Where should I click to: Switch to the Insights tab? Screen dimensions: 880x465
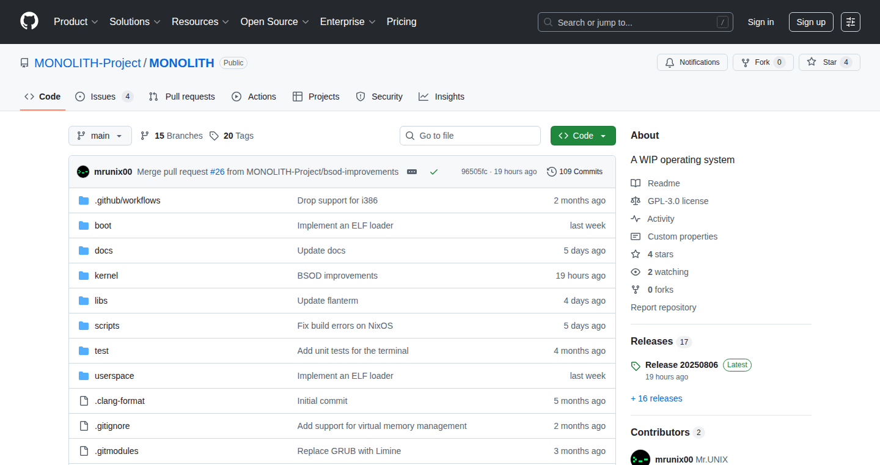(x=441, y=97)
